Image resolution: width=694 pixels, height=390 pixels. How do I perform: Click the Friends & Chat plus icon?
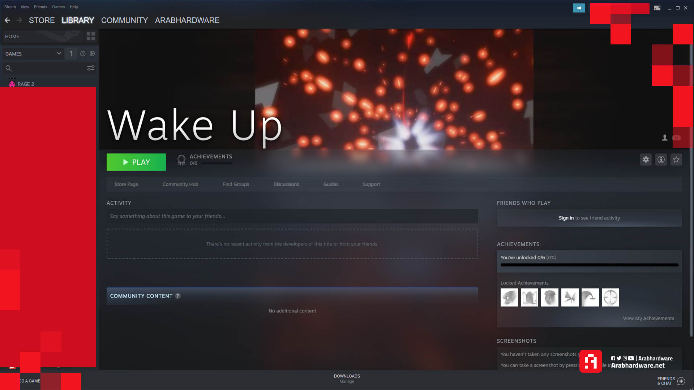681,381
